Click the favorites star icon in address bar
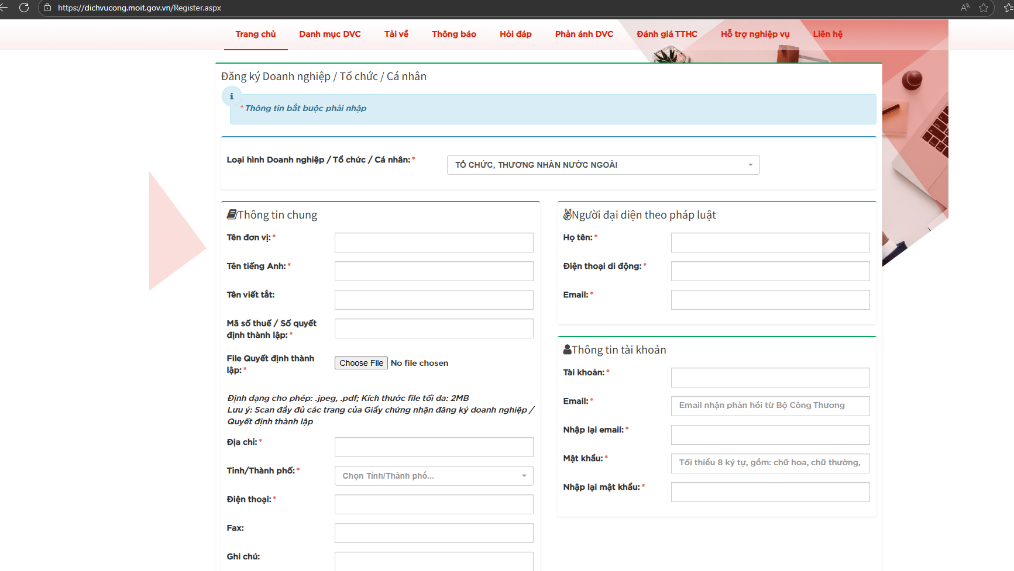1014x571 pixels. 984,8
